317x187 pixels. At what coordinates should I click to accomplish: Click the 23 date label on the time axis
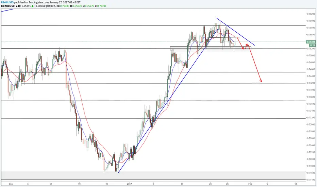point(211,184)
